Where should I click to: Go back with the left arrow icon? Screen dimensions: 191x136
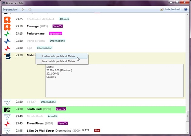coord(23,9)
